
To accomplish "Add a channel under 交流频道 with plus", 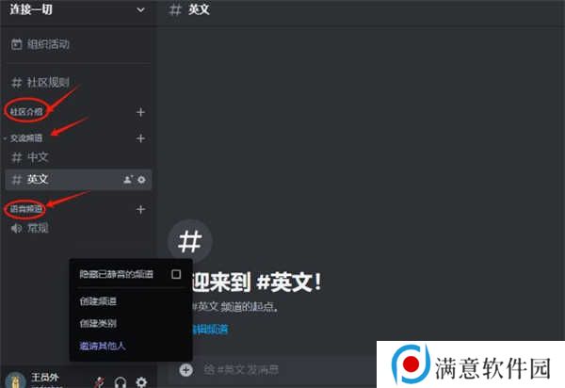I will tap(140, 138).
